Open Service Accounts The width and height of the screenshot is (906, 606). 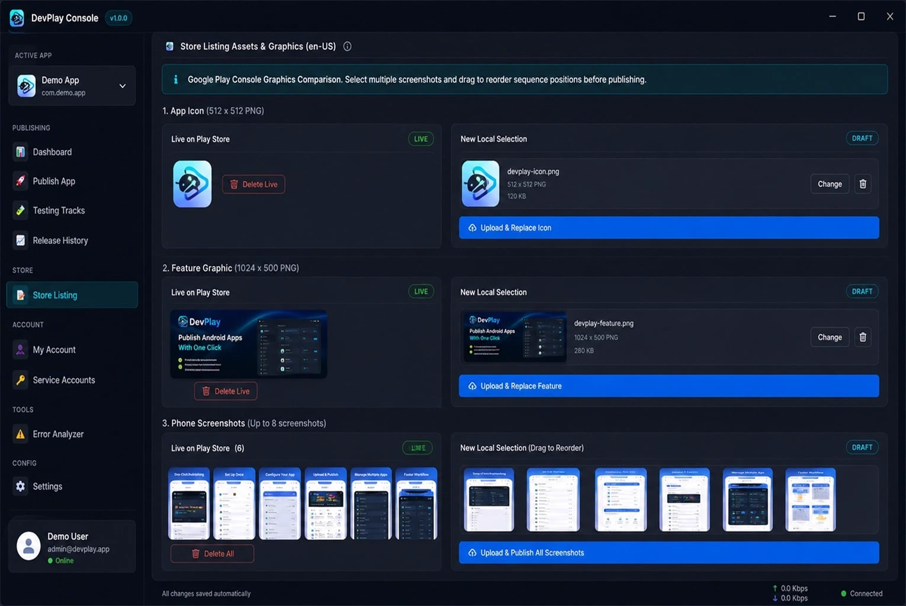tap(72, 380)
